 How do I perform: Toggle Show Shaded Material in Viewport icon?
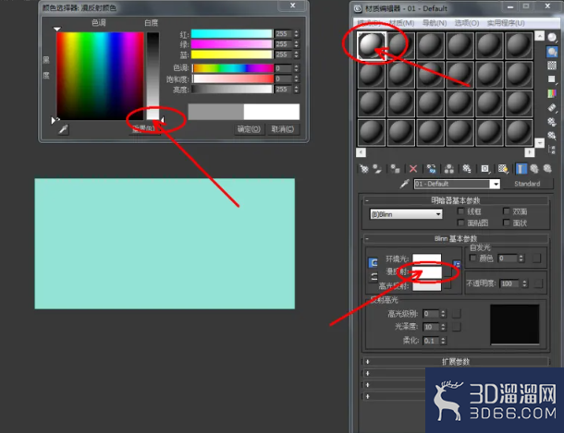coord(503,168)
